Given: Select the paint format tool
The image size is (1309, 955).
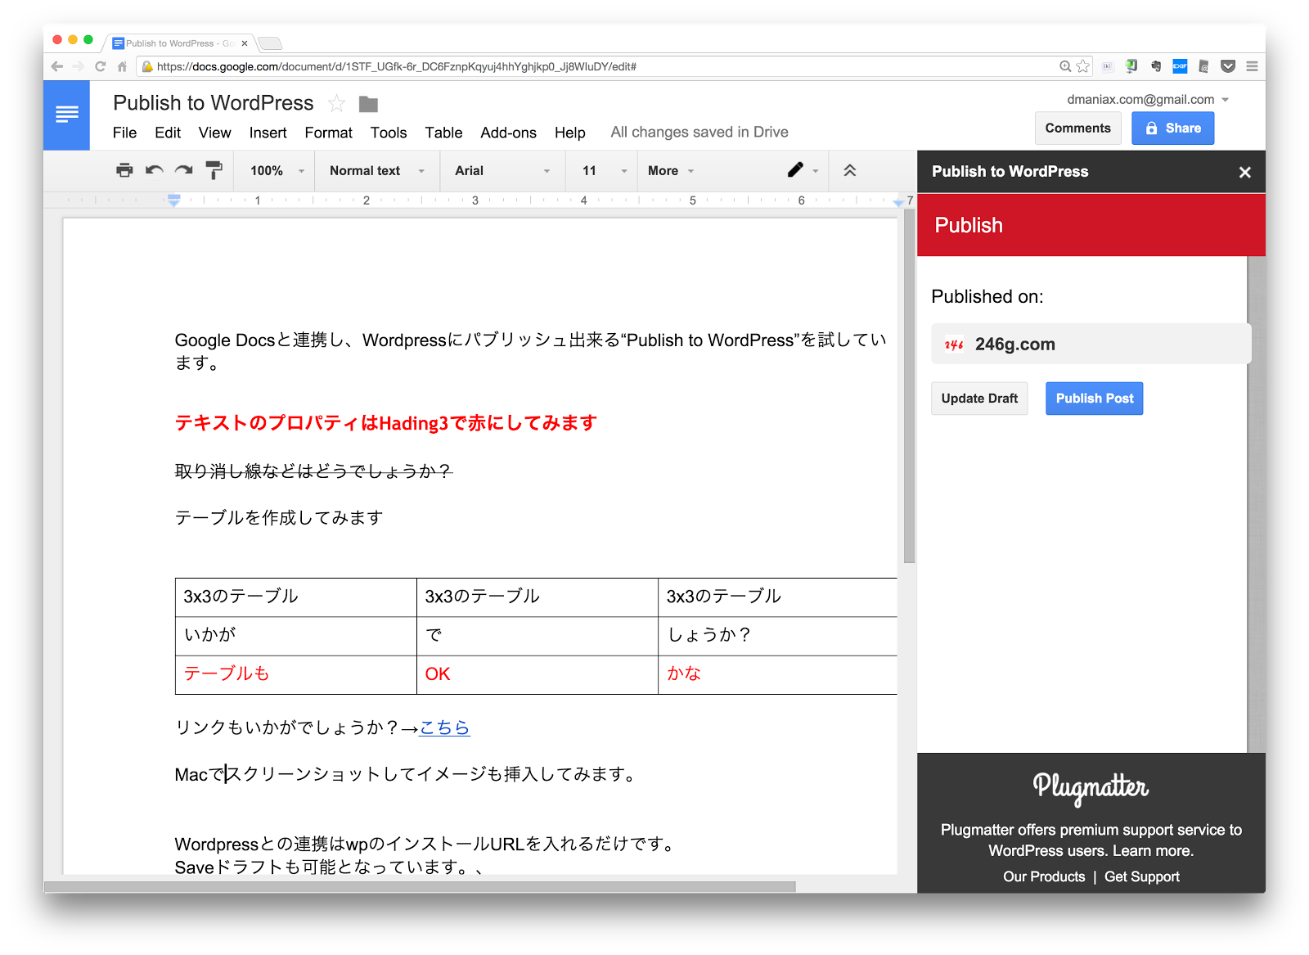Looking at the screenshot, I should click(214, 170).
